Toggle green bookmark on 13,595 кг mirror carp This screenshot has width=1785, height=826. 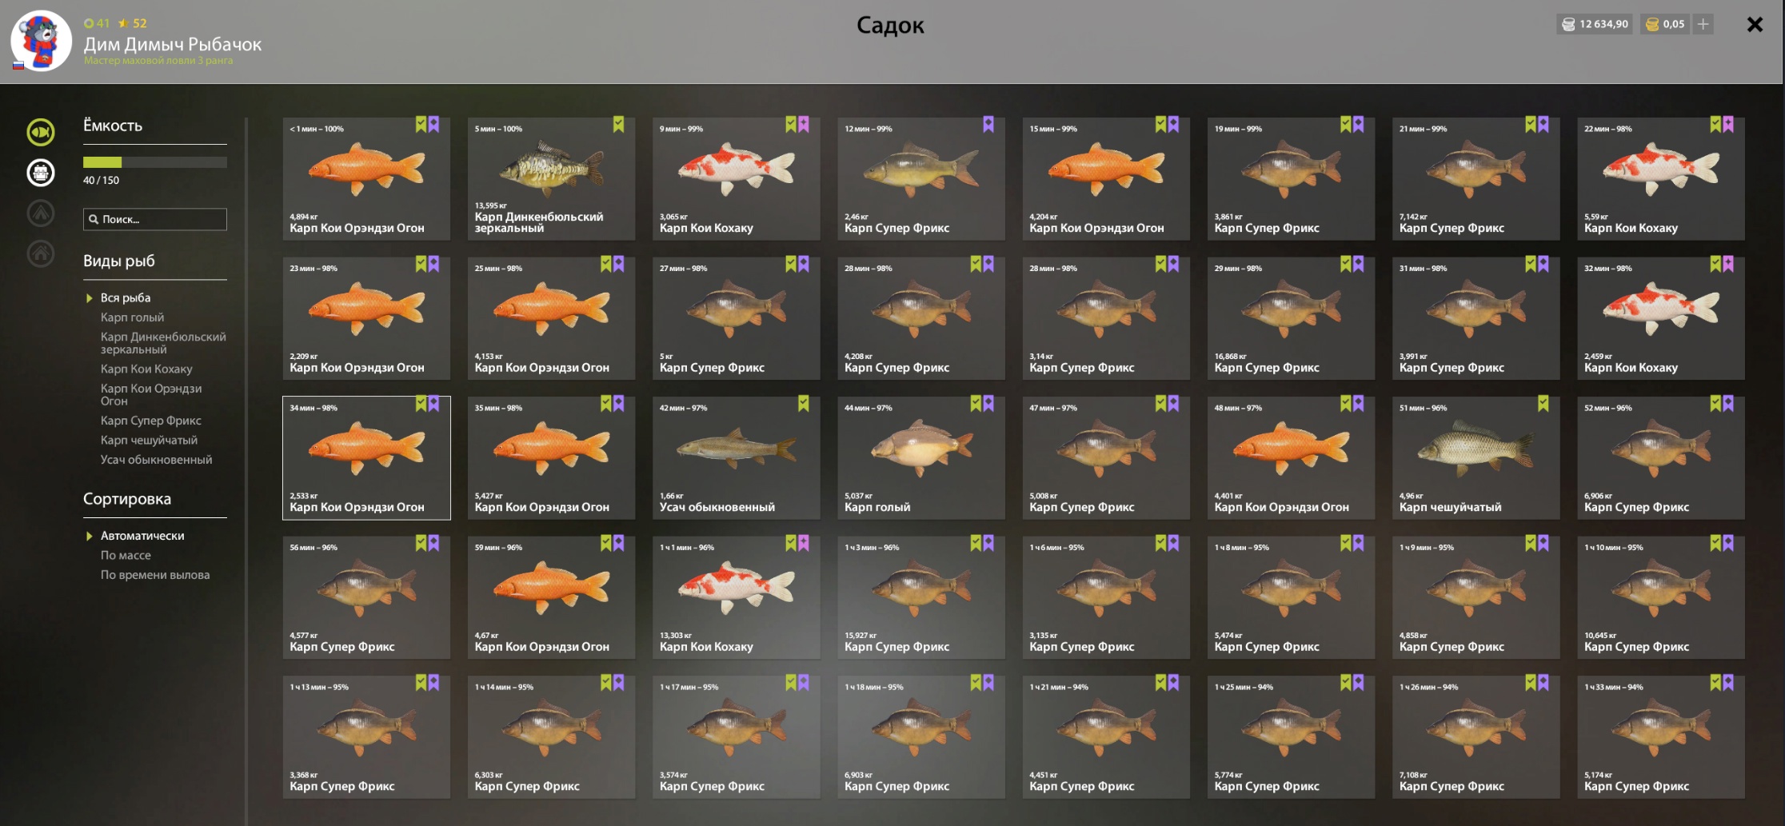click(x=618, y=124)
